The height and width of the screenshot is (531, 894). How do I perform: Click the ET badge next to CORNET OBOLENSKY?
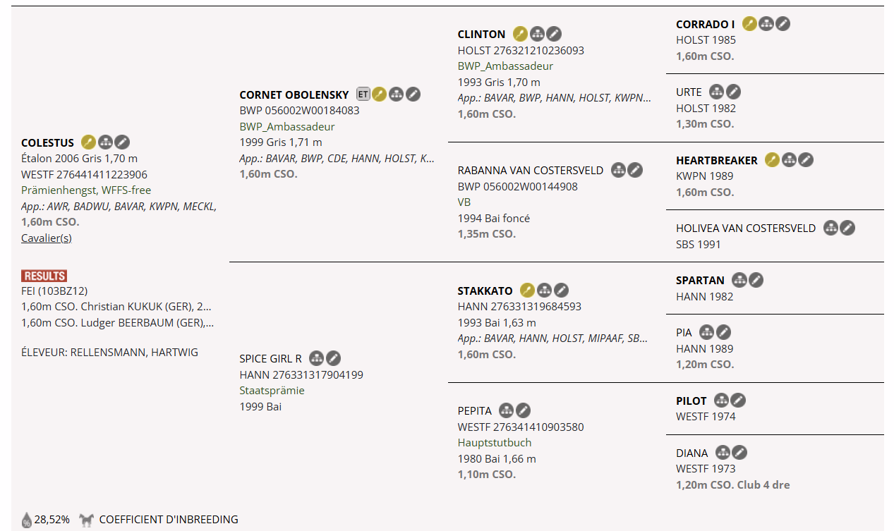coord(363,94)
